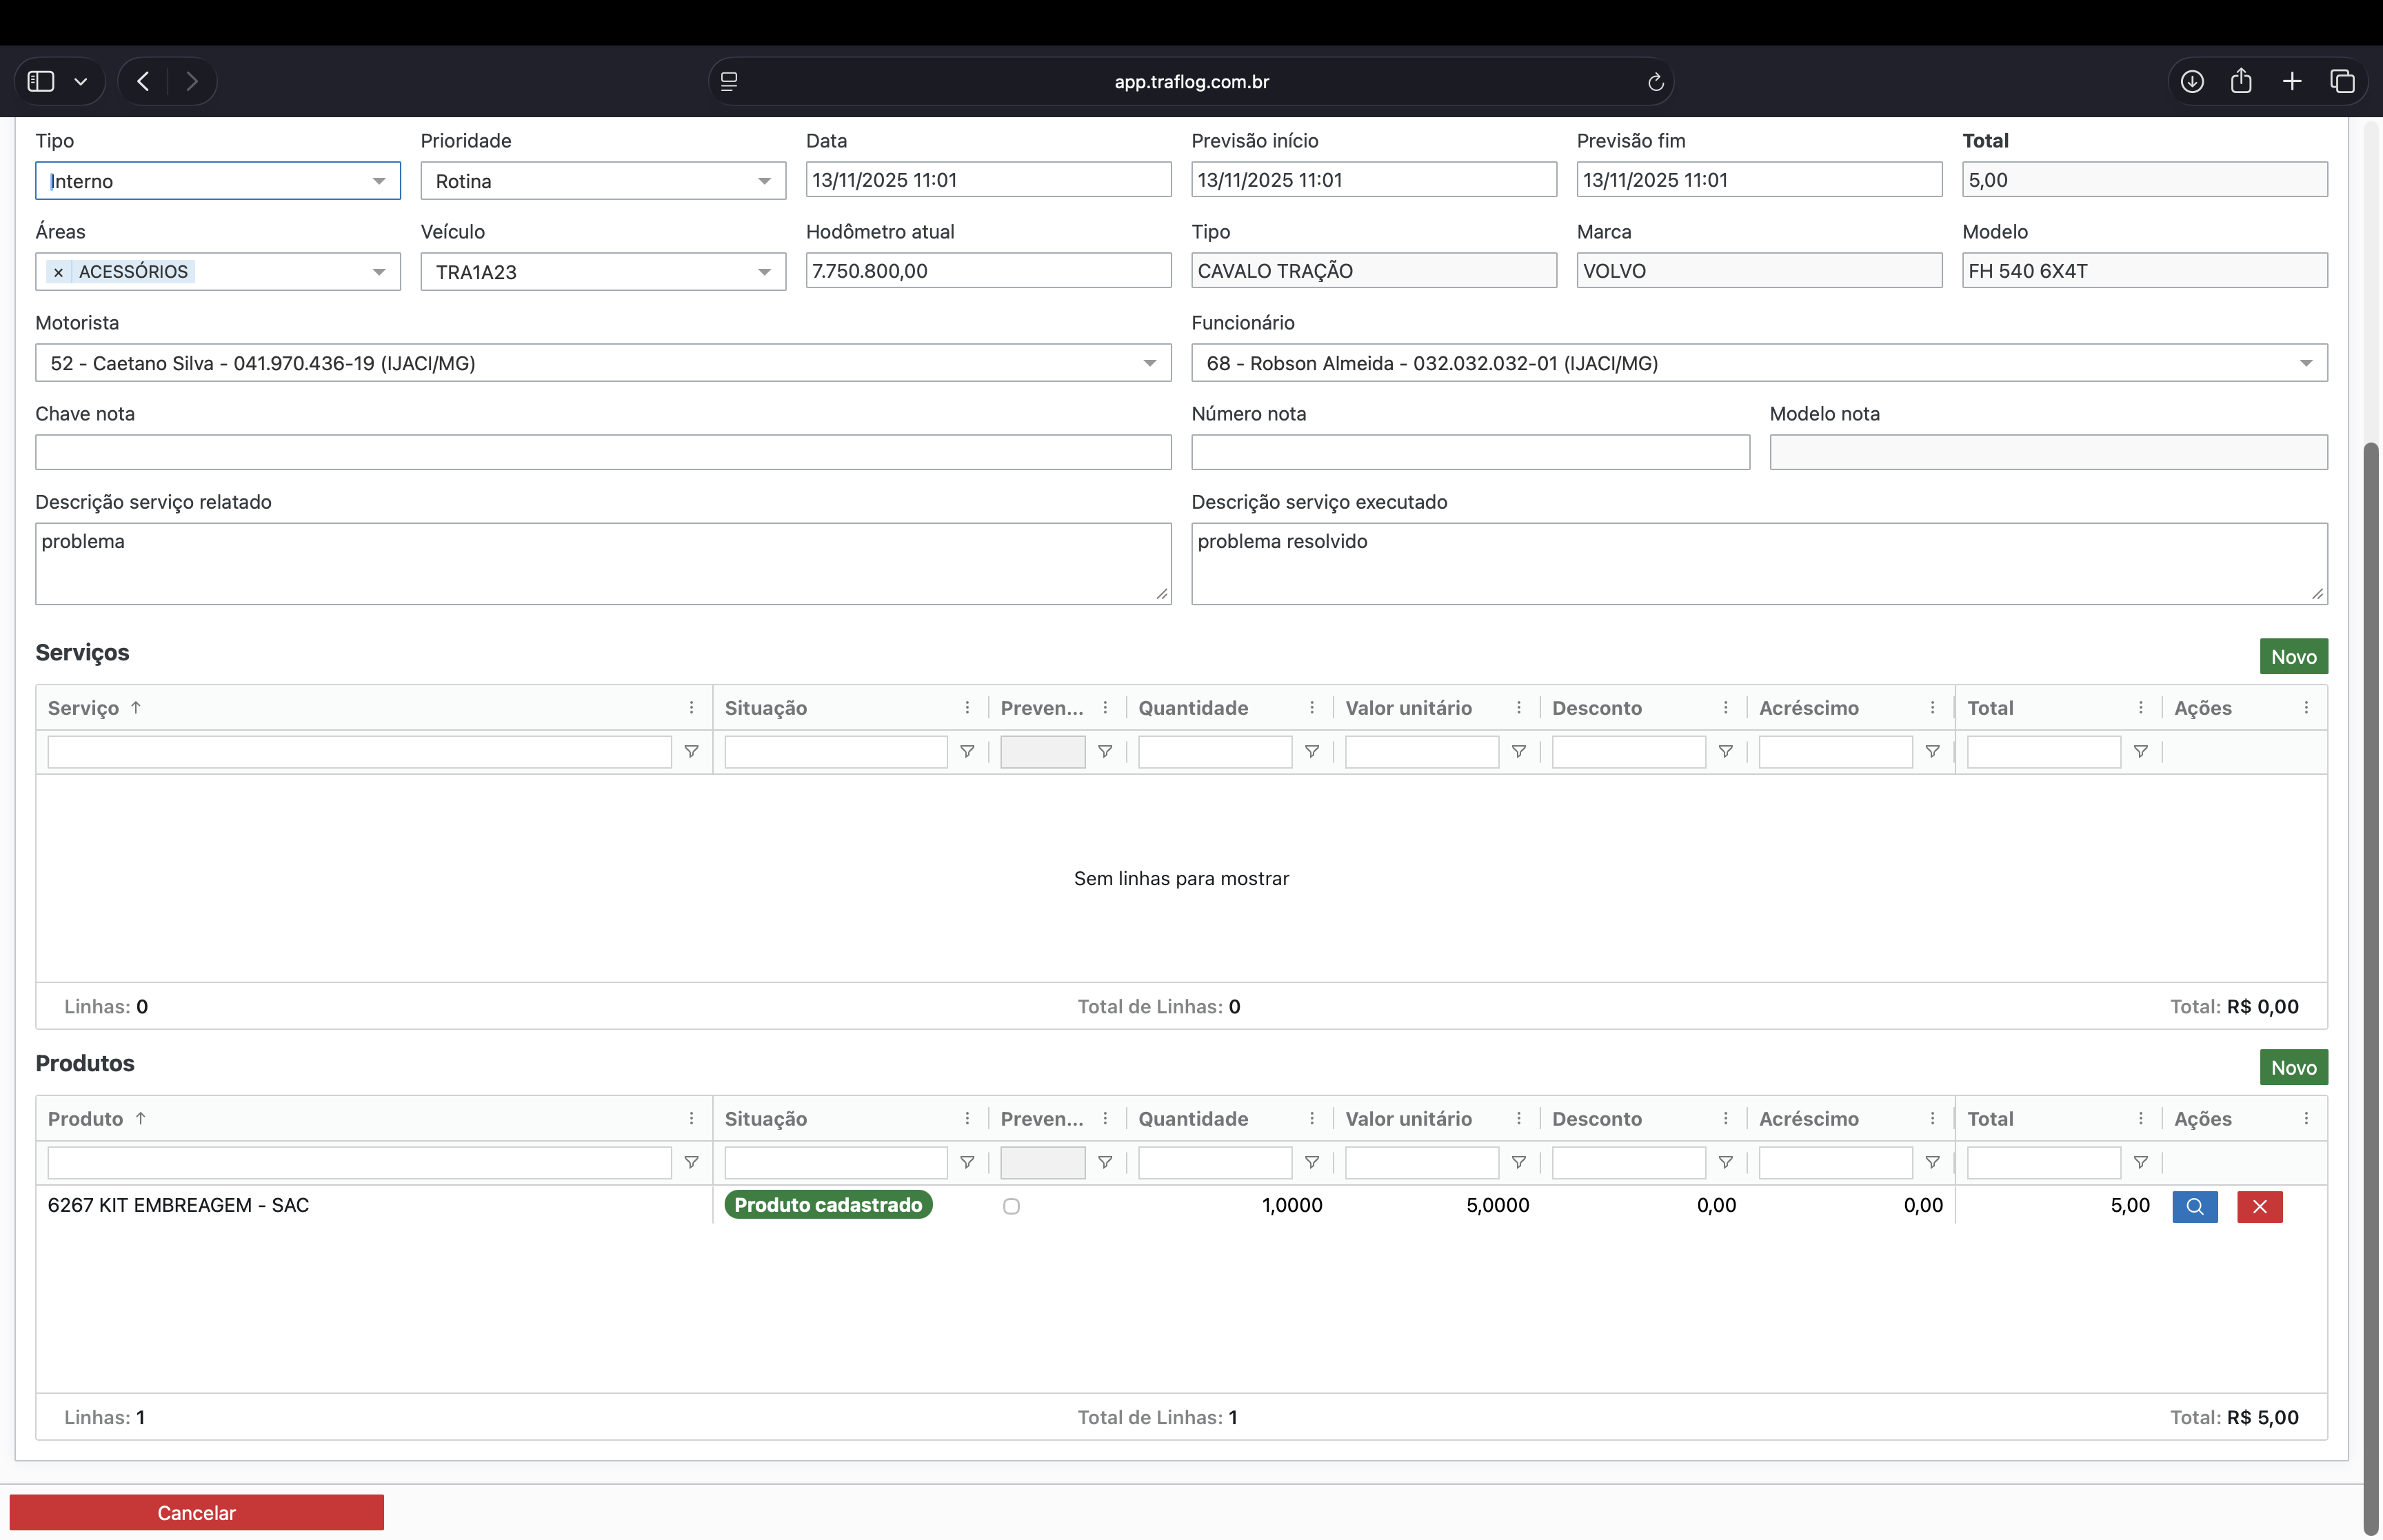Sort Serviços by Valor unitário header
This screenshot has width=2383, height=1540.
coord(1408,708)
